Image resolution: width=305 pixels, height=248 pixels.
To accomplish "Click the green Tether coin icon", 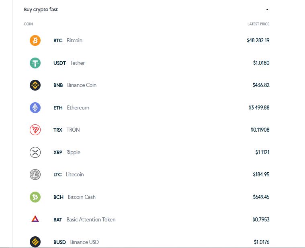I will pyautogui.click(x=35, y=63).
